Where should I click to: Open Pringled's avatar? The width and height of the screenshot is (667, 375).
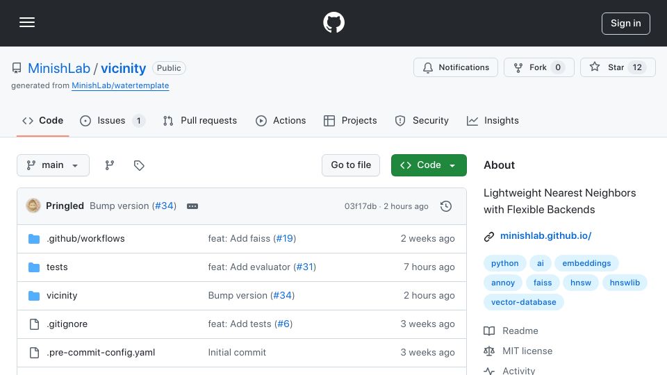33,206
